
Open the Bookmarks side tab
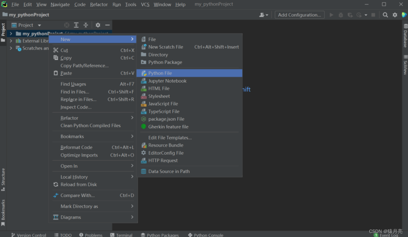click(x=3, y=212)
